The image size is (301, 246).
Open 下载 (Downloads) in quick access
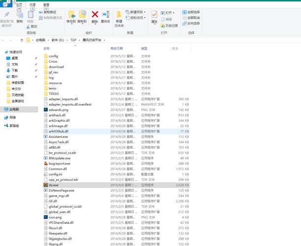[x=14, y=70]
